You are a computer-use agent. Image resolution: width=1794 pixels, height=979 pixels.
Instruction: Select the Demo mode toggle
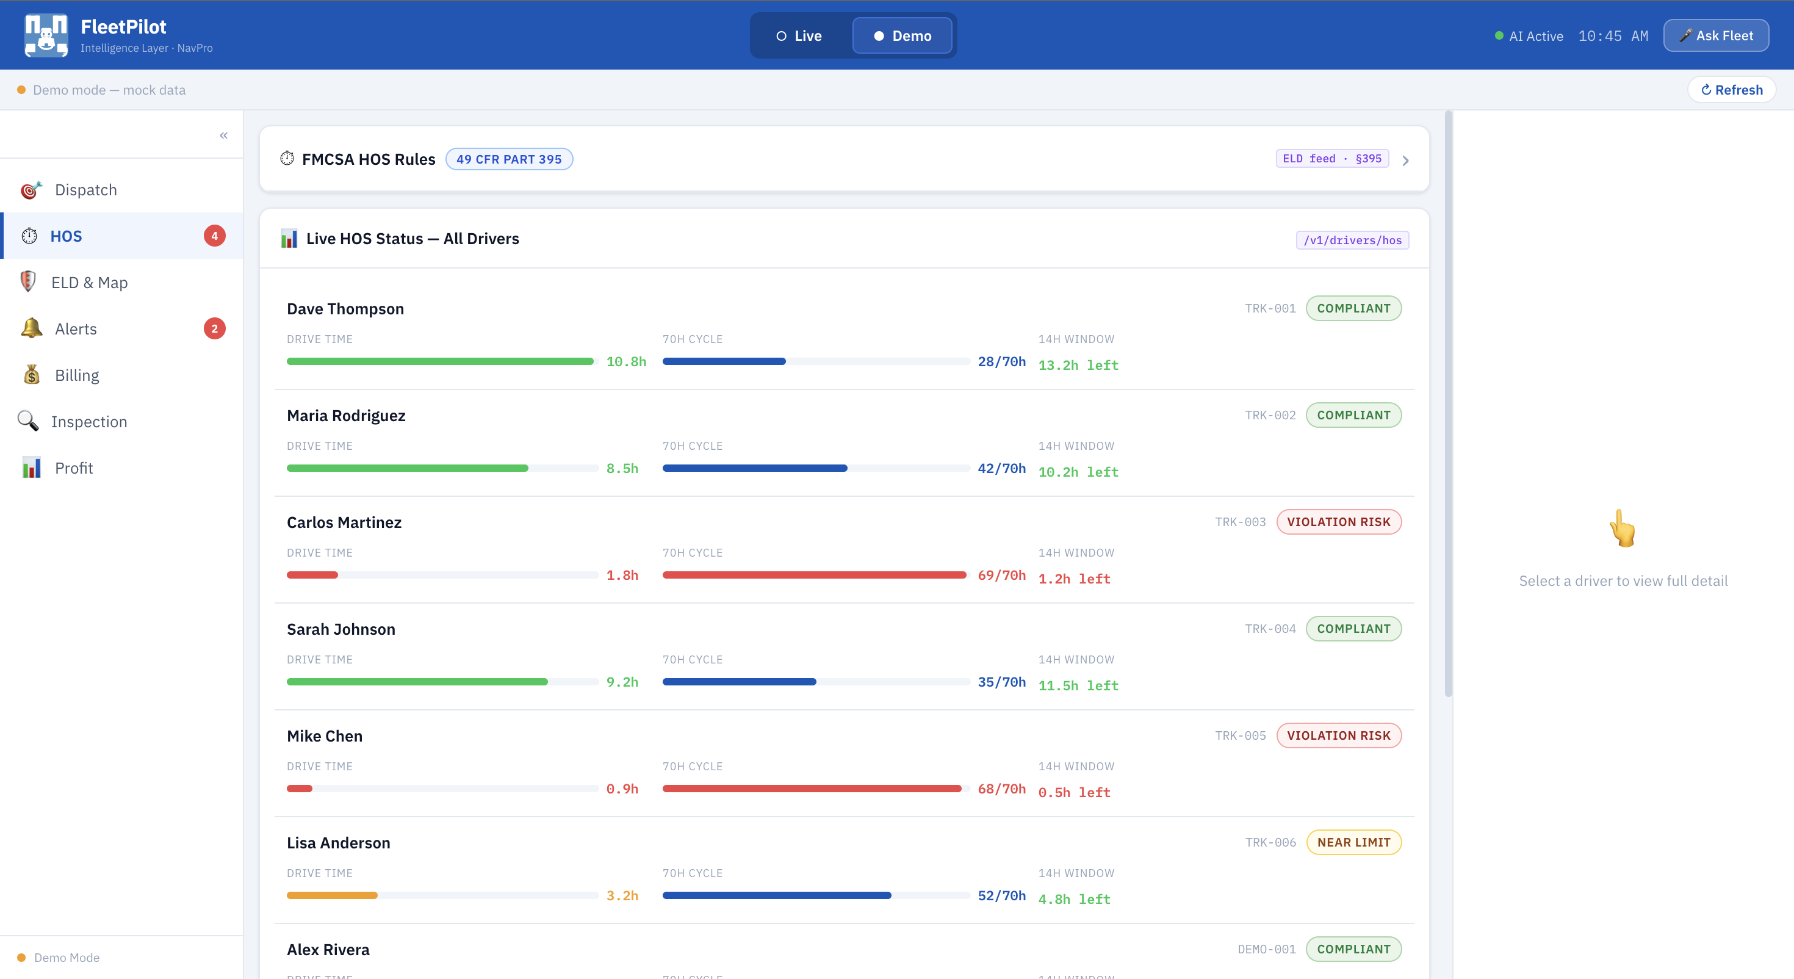pyautogui.click(x=902, y=35)
